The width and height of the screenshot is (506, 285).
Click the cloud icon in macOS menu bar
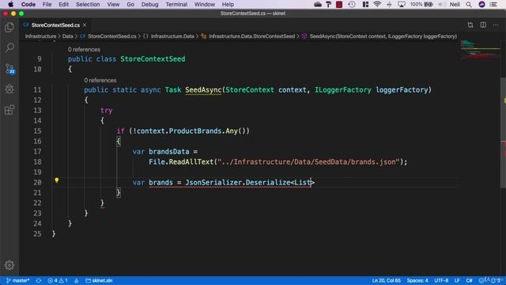click(318, 4)
